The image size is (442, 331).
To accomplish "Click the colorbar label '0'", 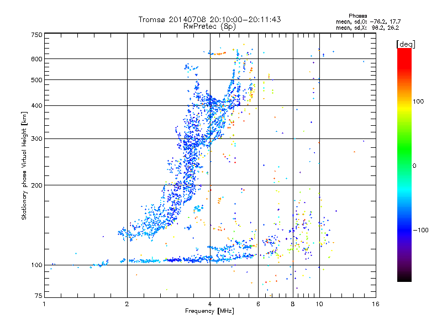I will click(x=414, y=166).
